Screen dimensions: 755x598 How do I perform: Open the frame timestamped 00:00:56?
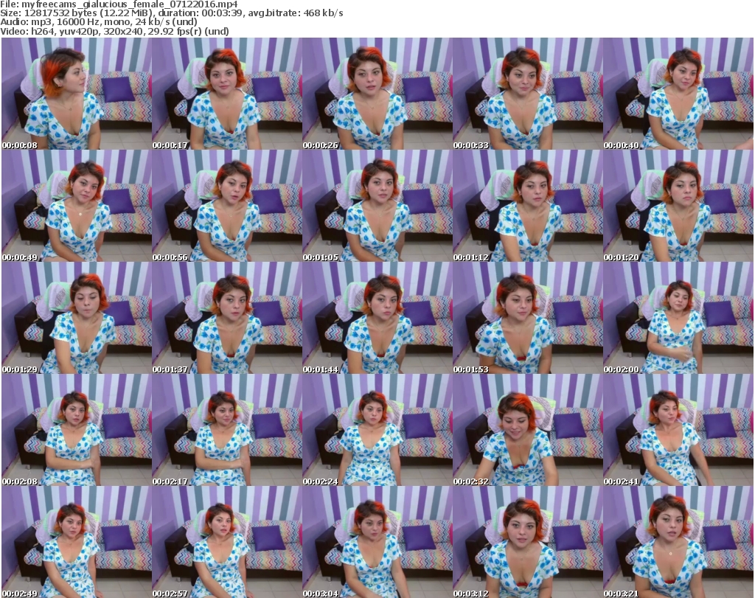pyautogui.click(x=227, y=206)
